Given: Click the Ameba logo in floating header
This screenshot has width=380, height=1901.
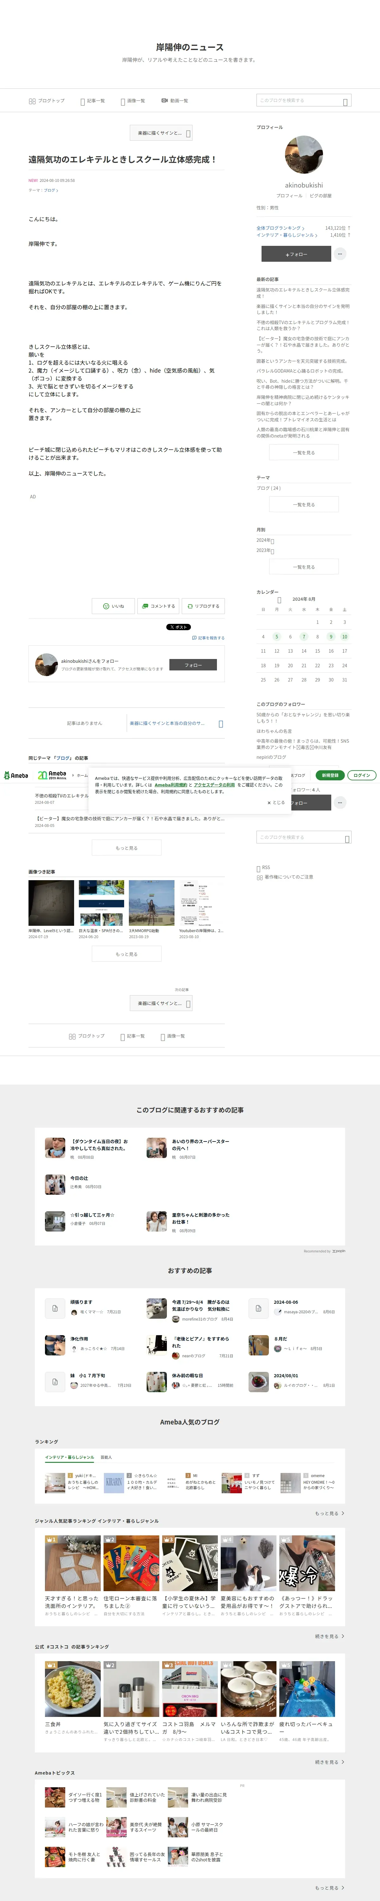Looking at the screenshot, I should click(x=16, y=775).
